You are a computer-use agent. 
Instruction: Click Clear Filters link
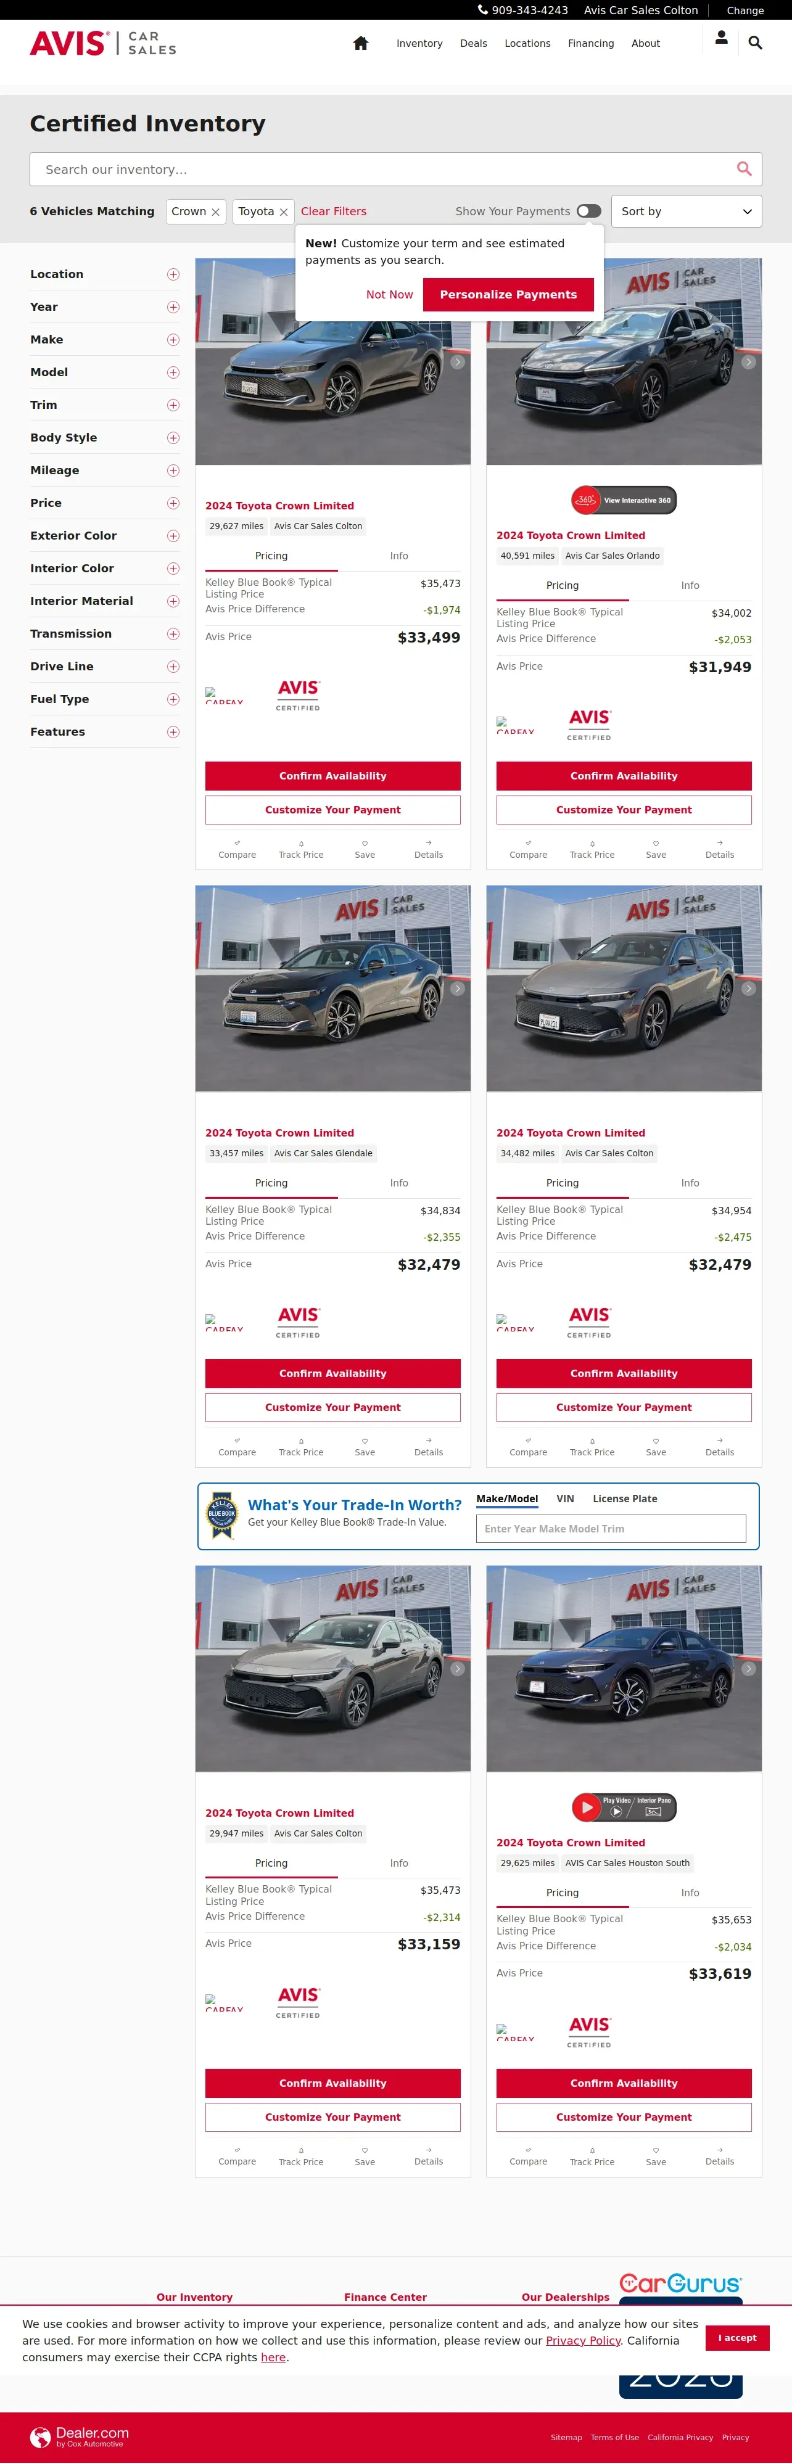[334, 212]
